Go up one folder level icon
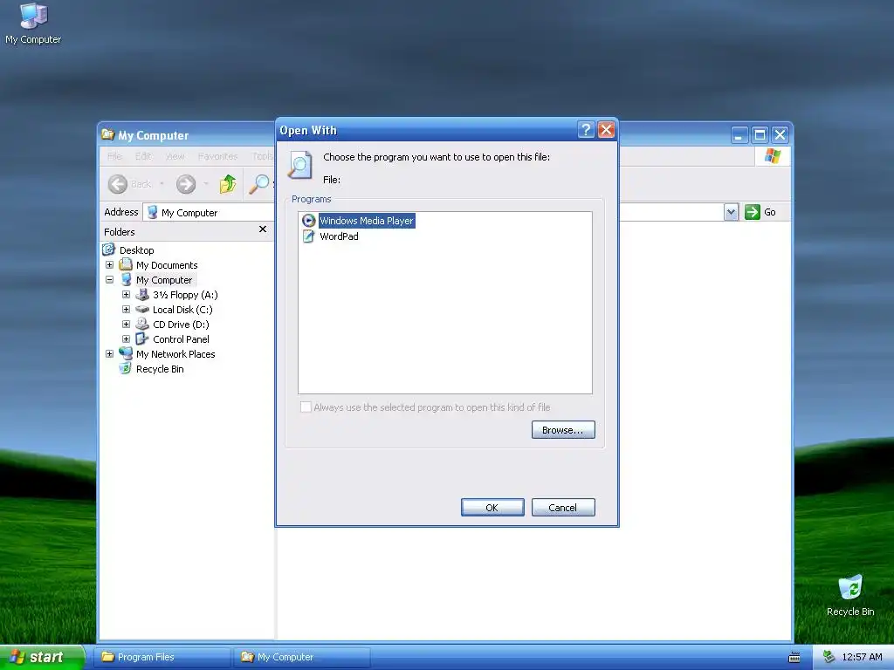Image resolution: width=894 pixels, height=670 pixels. coord(228,183)
